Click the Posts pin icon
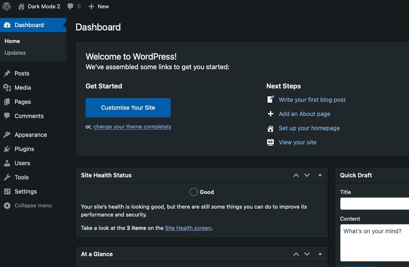 pos(7,73)
